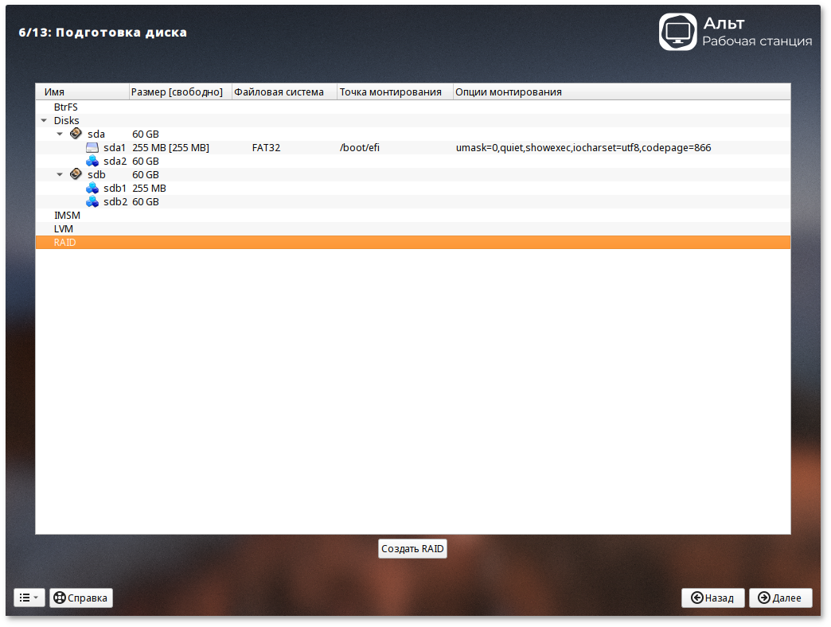831x627 pixels.
Task: Click the Alt Workstation logo icon
Action: pyautogui.click(x=677, y=32)
